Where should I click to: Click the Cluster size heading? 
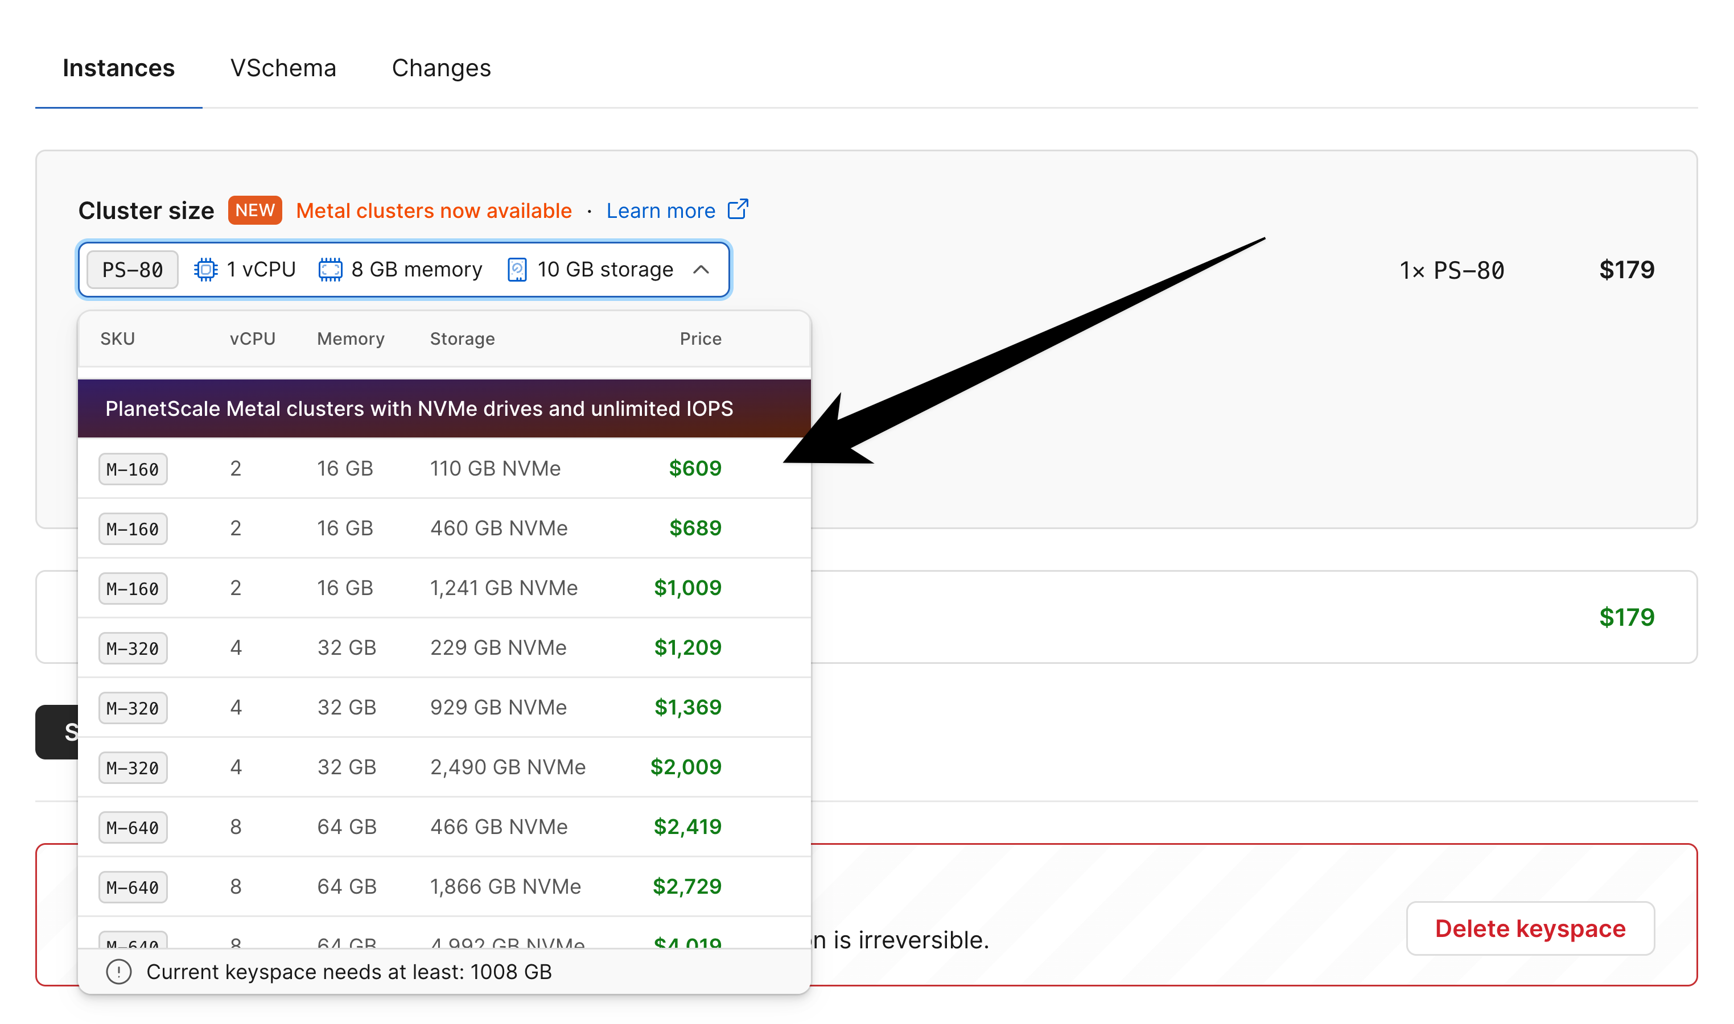(146, 210)
